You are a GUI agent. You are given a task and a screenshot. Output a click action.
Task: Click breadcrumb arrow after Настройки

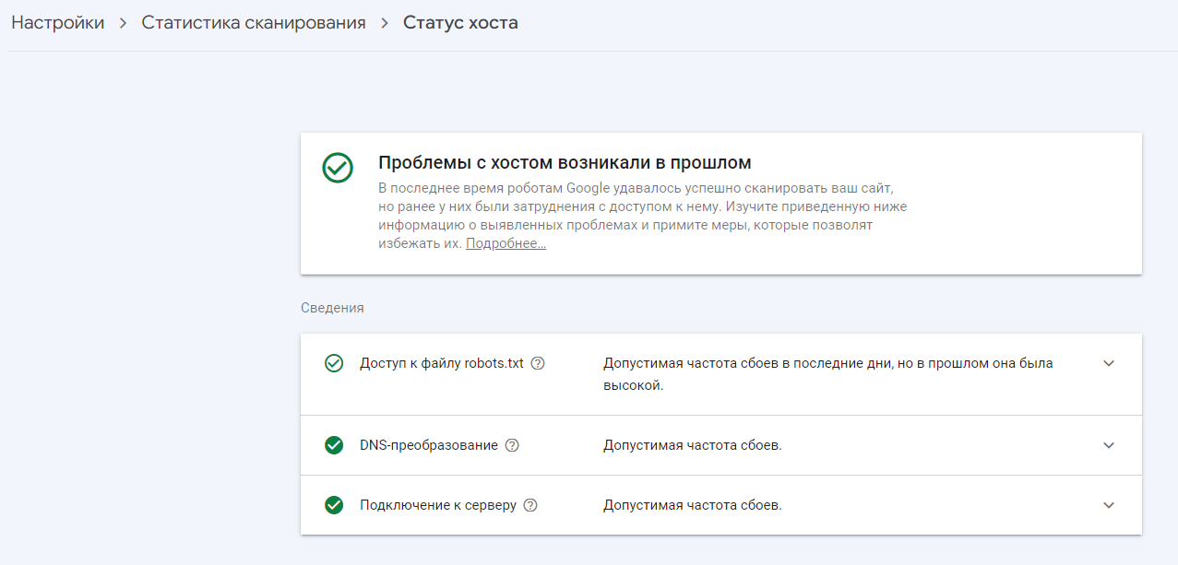click(123, 23)
